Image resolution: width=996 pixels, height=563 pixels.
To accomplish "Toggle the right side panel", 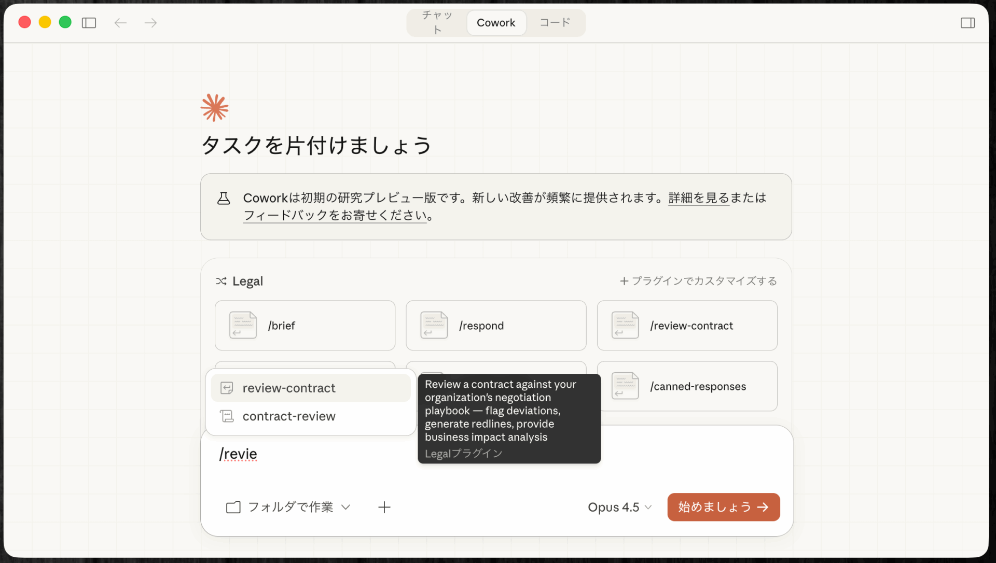I will 968,22.
